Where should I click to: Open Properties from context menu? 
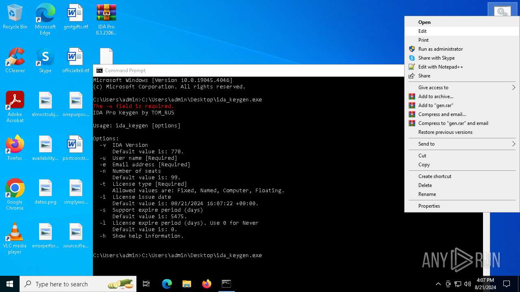coord(462,206)
